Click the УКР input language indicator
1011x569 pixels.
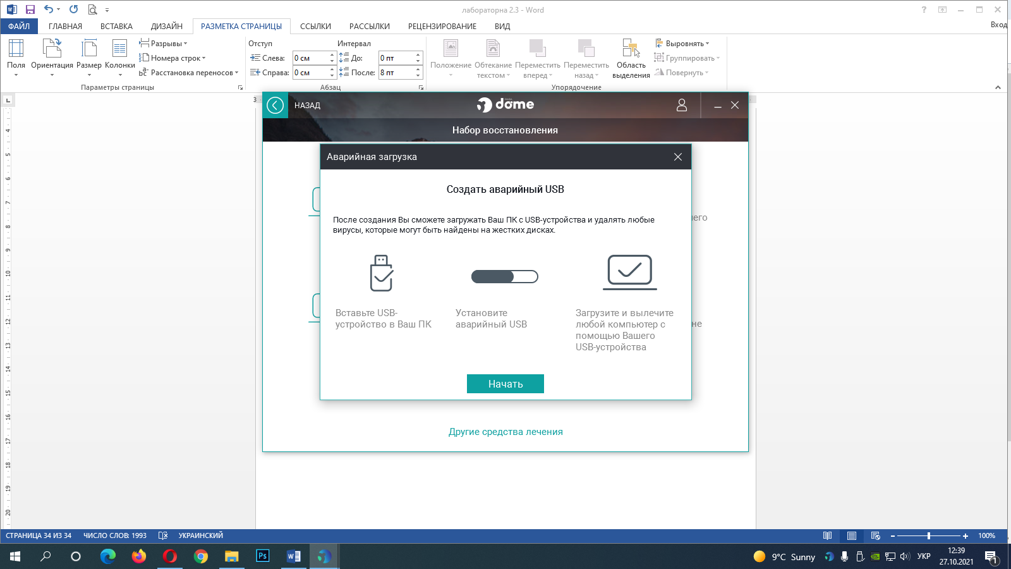924,556
